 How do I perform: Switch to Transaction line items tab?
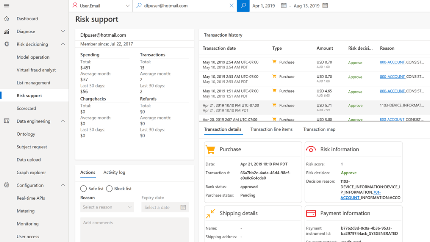271,129
